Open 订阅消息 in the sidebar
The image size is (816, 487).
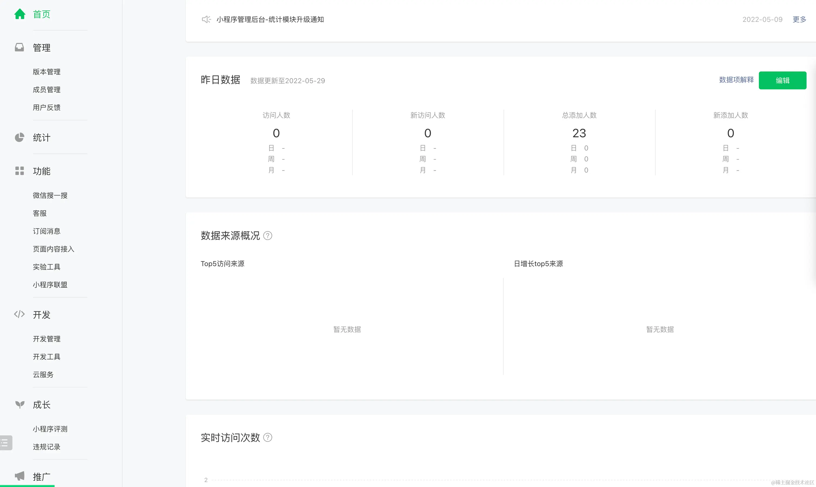[47, 231]
